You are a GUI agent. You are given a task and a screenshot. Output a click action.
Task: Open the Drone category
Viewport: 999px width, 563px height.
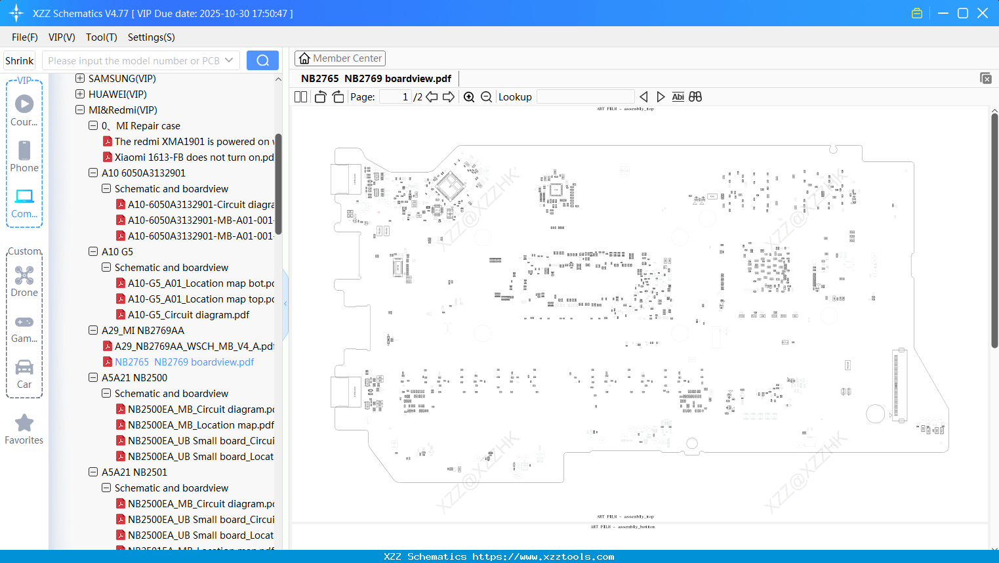pos(24,281)
